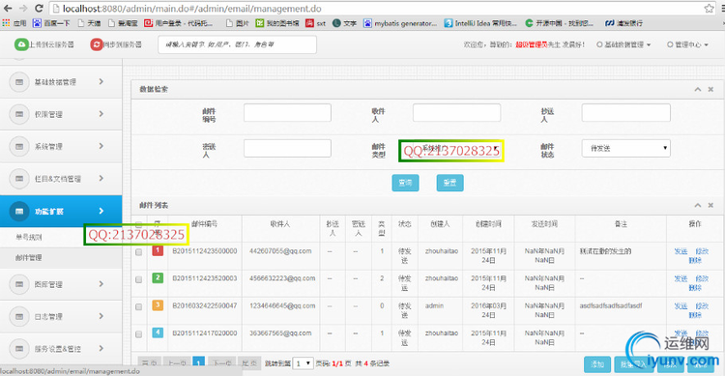Open the IntelliJ Idea bookmark

coord(480,23)
